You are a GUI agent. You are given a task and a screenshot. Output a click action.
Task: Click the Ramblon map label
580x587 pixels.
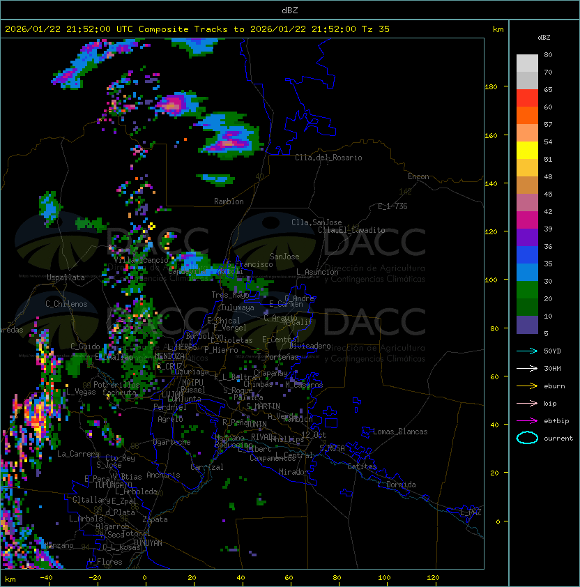(x=229, y=201)
